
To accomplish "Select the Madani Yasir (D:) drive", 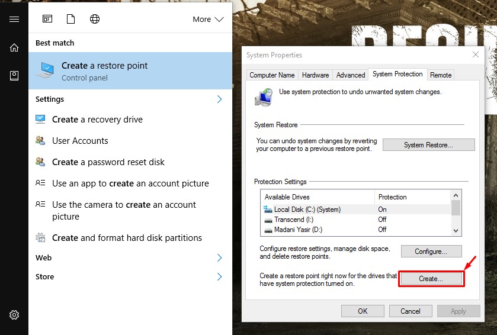I will pos(355,230).
